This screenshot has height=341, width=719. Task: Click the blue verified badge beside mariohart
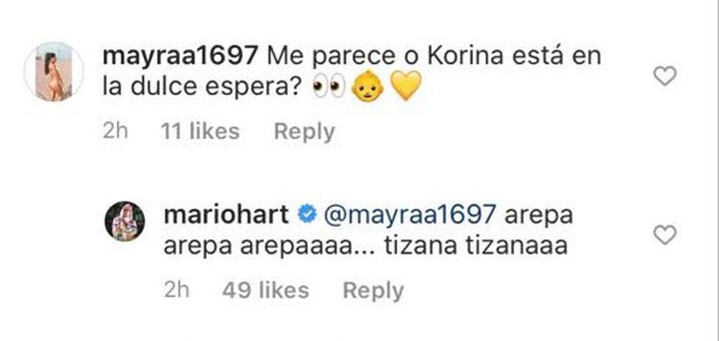click(x=307, y=215)
